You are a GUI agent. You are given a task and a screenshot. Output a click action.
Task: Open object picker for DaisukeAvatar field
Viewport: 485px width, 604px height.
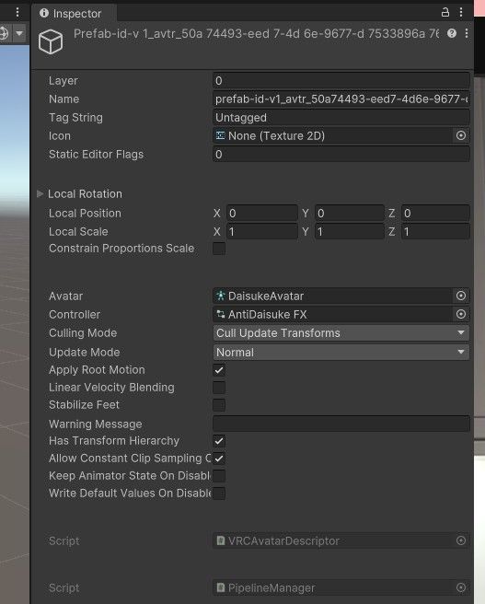point(461,296)
